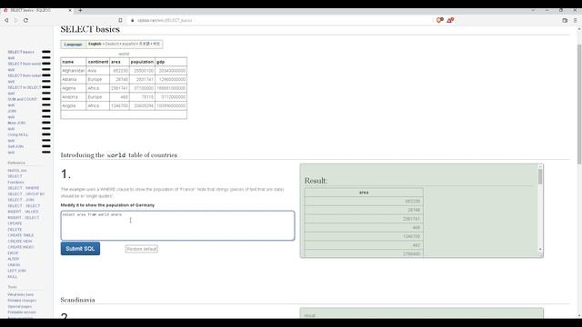Image resolution: width=582 pixels, height=327 pixels.
Task: Open the JOIN tutorial sidebar link
Action: click(12, 111)
